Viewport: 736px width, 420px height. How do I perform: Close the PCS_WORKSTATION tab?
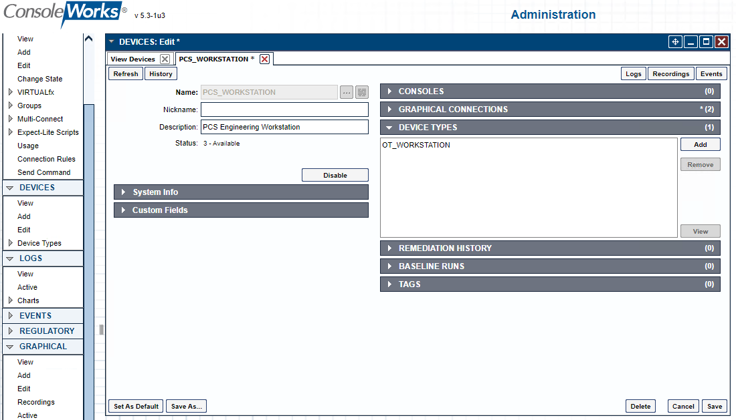265,59
